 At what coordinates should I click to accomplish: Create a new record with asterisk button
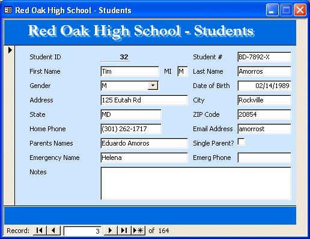(x=138, y=231)
